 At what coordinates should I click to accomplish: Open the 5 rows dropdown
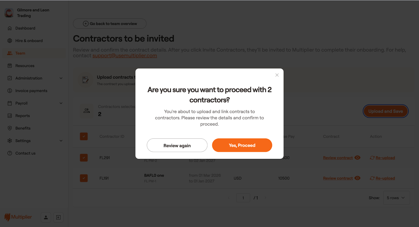(396, 198)
